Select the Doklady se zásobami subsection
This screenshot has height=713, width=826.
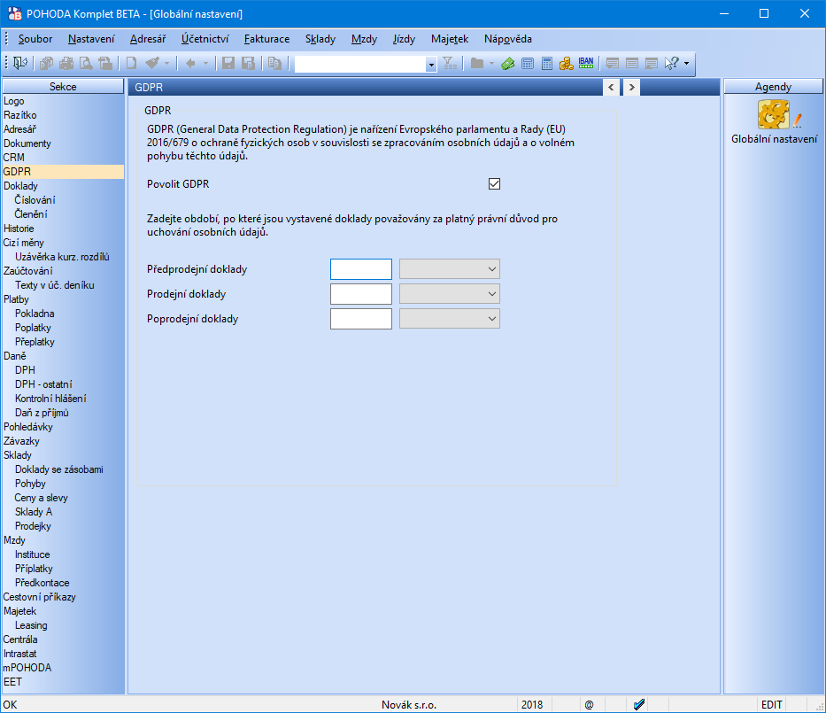[x=59, y=469]
